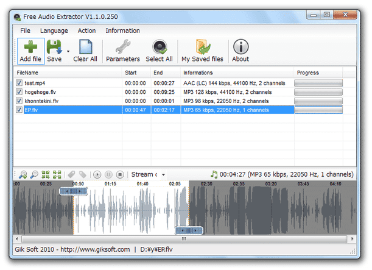Click the progress bar for test.mp4

(318, 83)
